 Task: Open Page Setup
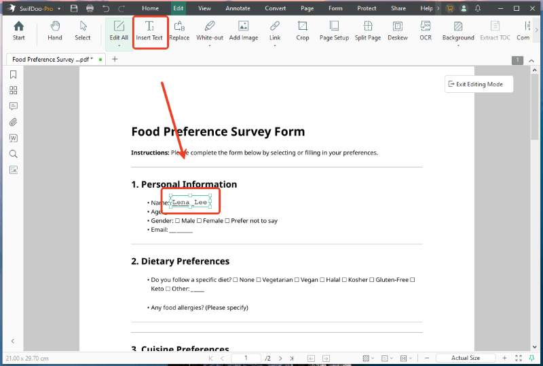[334, 30]
